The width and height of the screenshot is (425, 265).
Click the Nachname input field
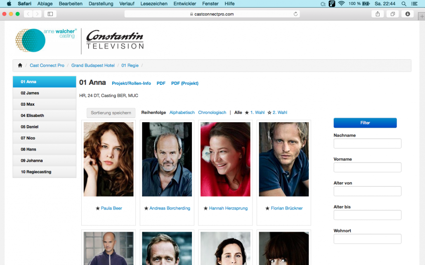pos(367,143)
